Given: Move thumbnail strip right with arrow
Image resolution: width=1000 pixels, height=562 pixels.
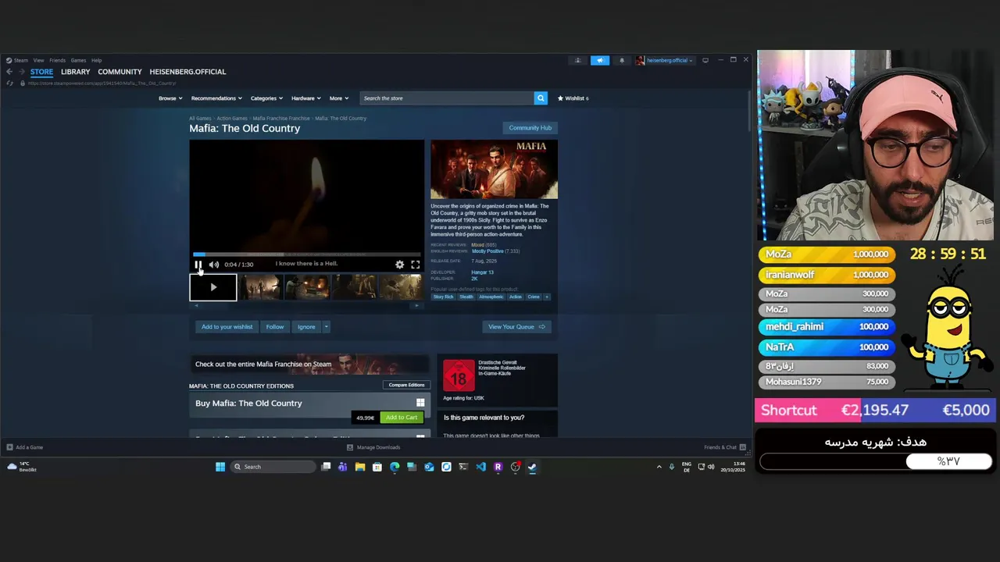Looking at the screenshot, I should (x=416, y=305).
